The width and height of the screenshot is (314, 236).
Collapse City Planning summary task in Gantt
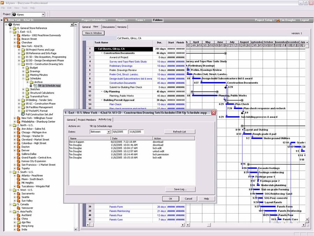pos(102,92)
